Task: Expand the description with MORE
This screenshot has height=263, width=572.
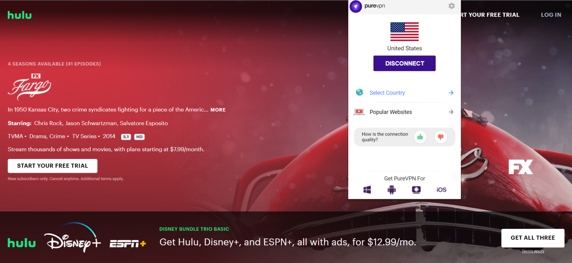Action: click(x=218, y=110)
